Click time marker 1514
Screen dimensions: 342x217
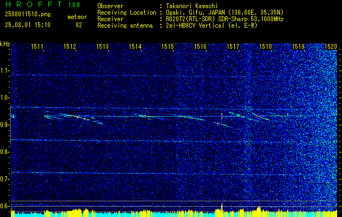(x=135, y=46)
